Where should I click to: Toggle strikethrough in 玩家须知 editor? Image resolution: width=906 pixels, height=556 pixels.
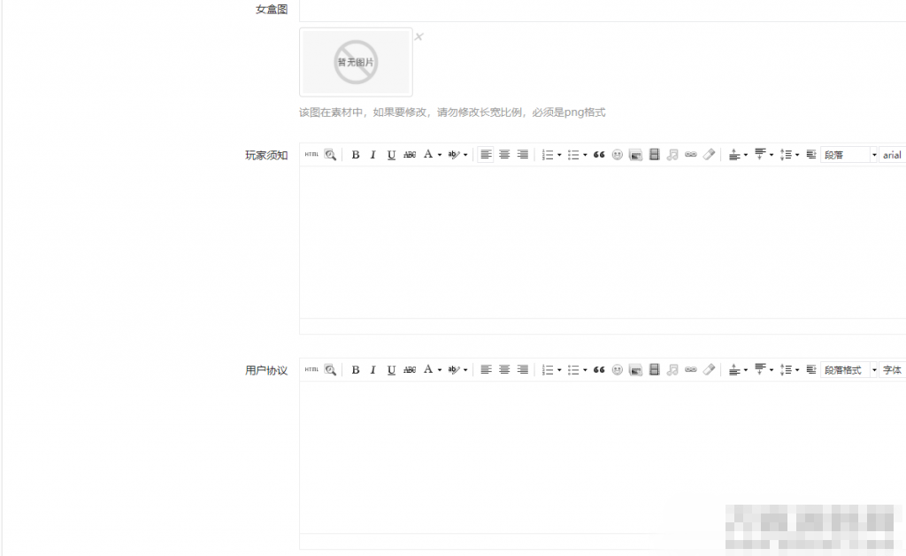tap(410, 154)
